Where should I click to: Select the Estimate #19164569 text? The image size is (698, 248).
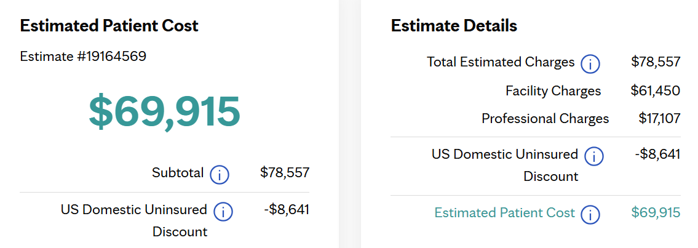(x=83, y=57)
